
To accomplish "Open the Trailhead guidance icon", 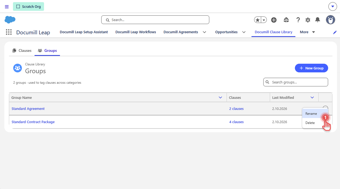I will click(286, 20).
